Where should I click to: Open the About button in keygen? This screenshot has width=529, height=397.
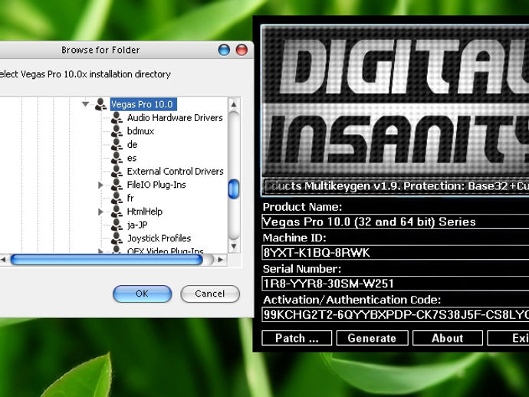click(448, 338)
